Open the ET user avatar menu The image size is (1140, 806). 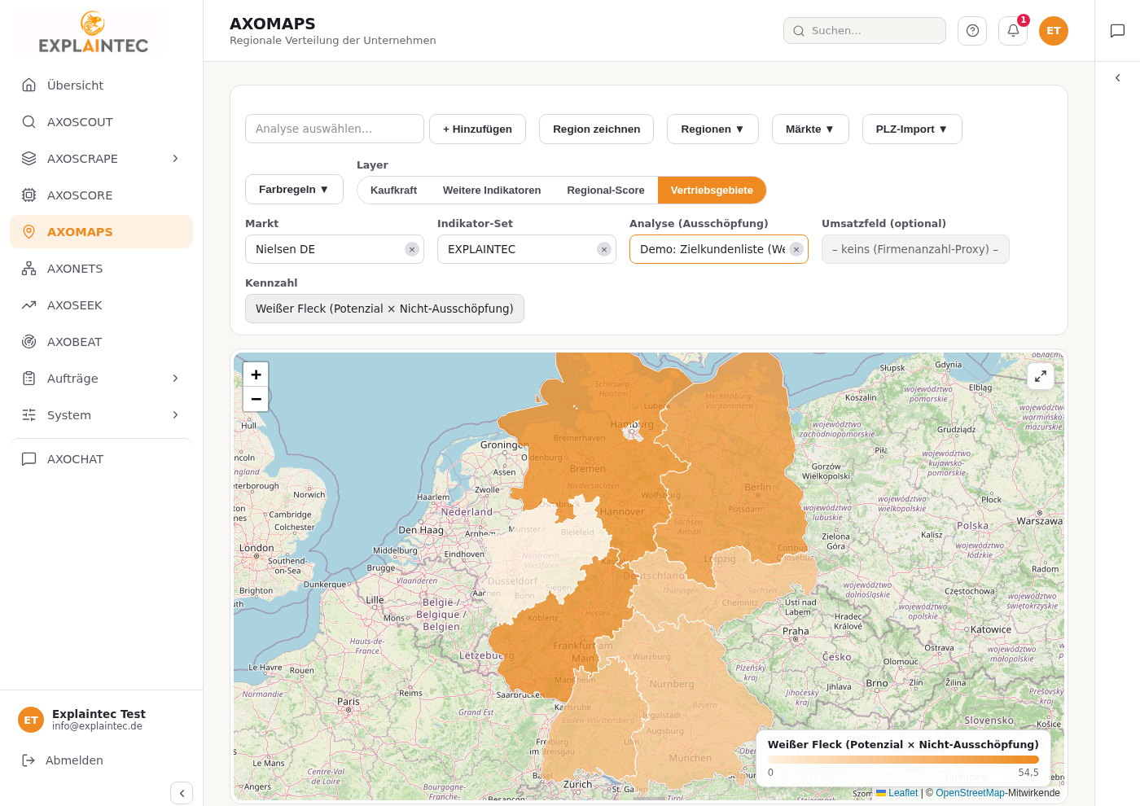click(1054, 31)
